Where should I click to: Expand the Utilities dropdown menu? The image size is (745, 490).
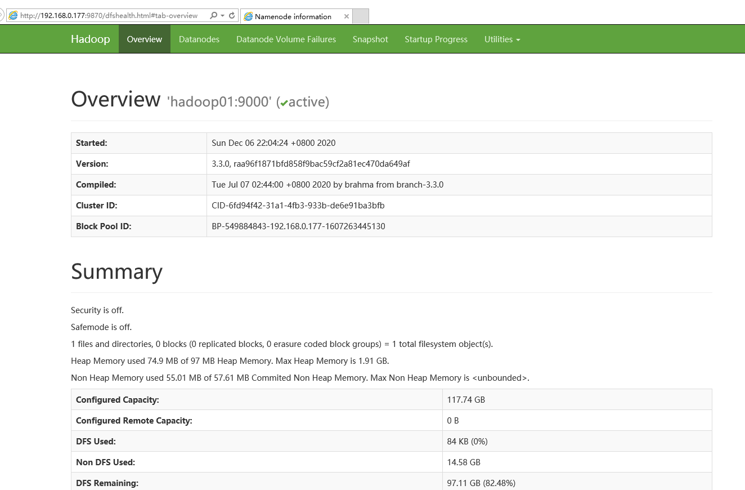502,39
